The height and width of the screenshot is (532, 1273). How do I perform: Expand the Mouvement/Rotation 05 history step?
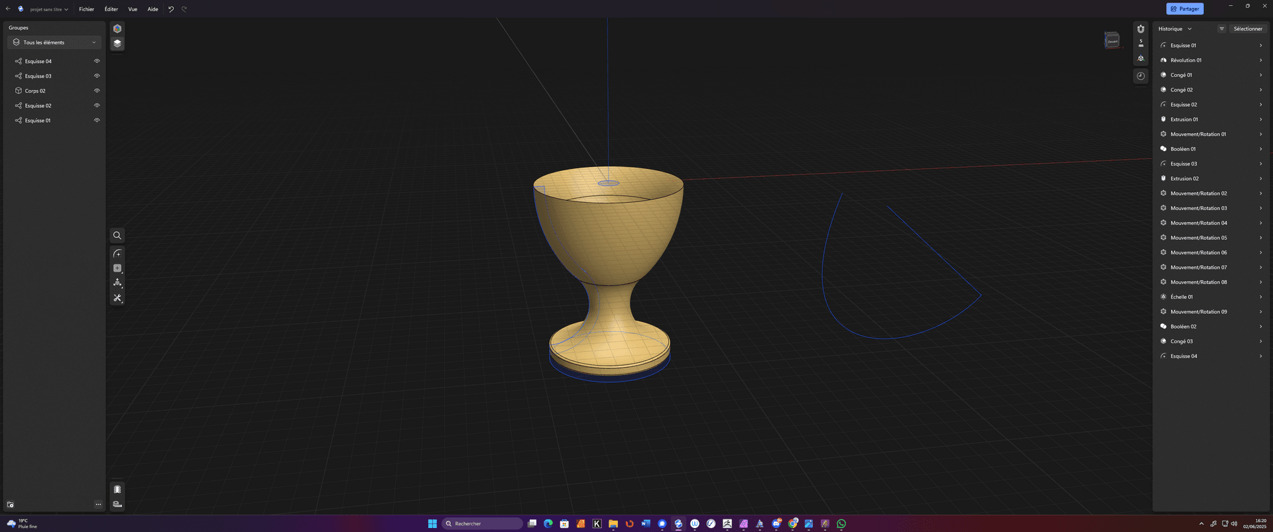pos(1260,238)
